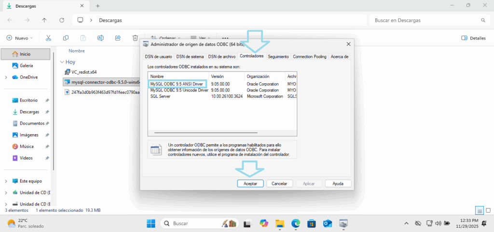This screenshot has width=494, height=232.
Task: Open File Explorer from the taskbar
Action: click(x=279, y=223)
